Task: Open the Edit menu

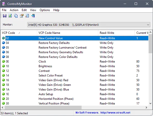Action: pyautogui.click(x=24, y=10)
